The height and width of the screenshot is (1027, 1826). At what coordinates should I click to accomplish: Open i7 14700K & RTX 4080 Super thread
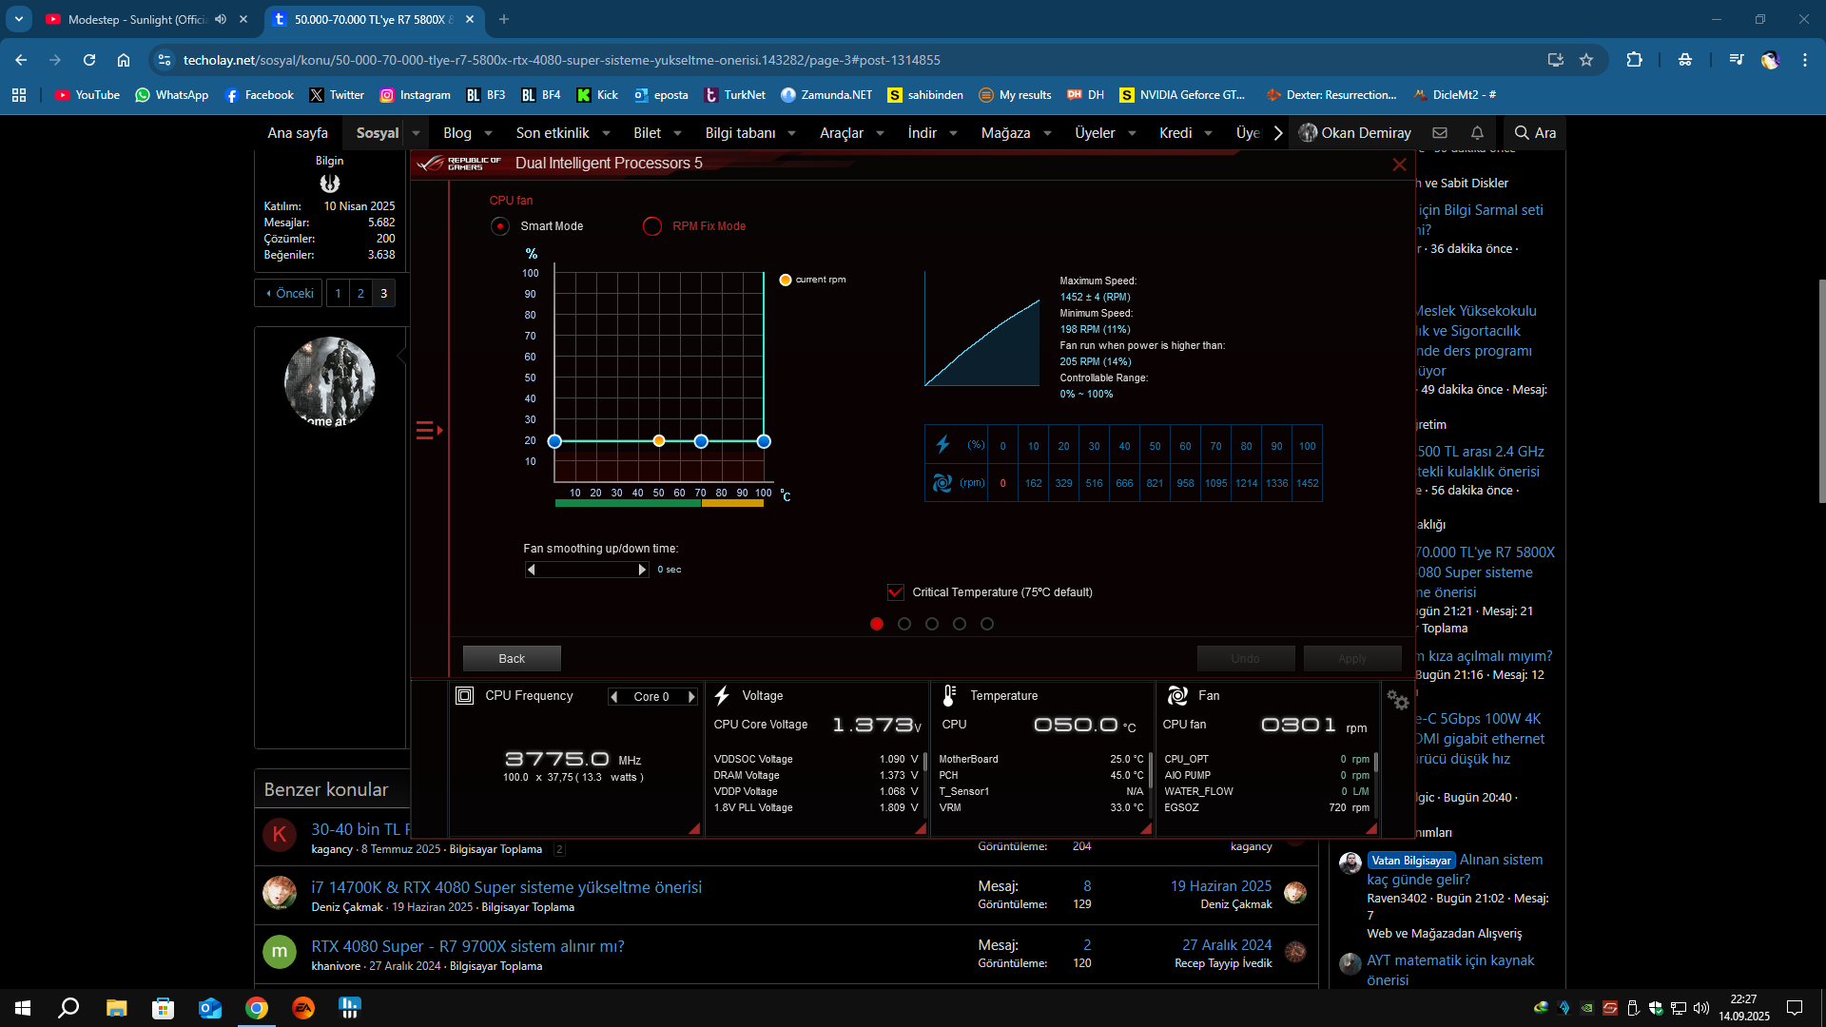click(507, 886)
